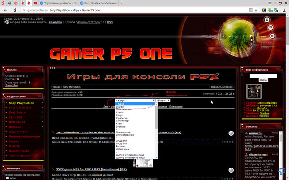Open the Буква filter dropdown

point(163,100)
